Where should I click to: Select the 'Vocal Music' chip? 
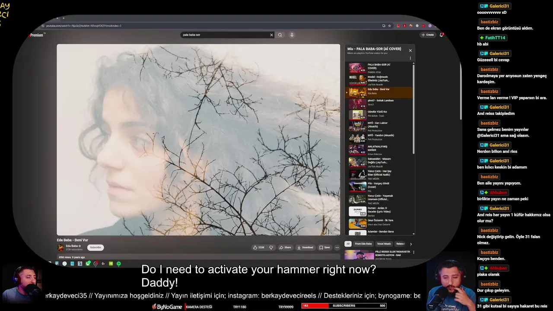click(384, 244)
